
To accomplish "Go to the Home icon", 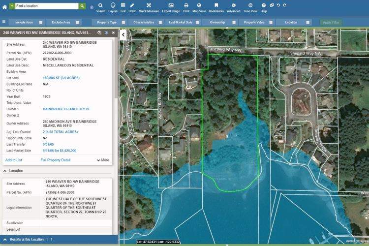I will pos(4,7).
